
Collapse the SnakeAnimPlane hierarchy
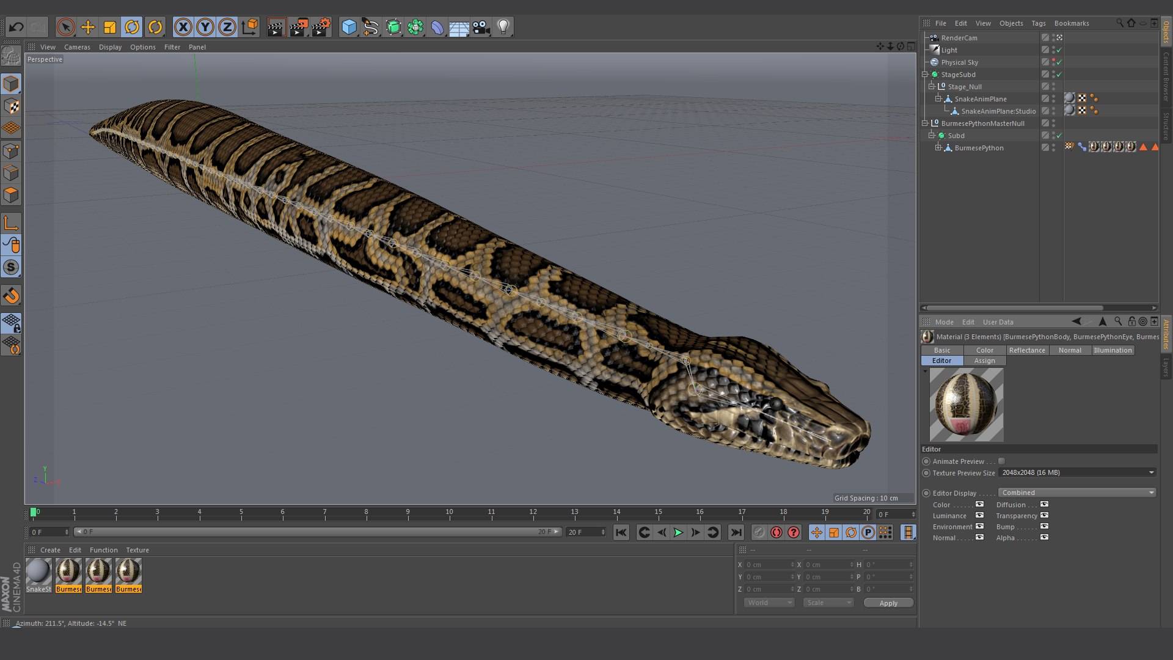pos(938,98)
